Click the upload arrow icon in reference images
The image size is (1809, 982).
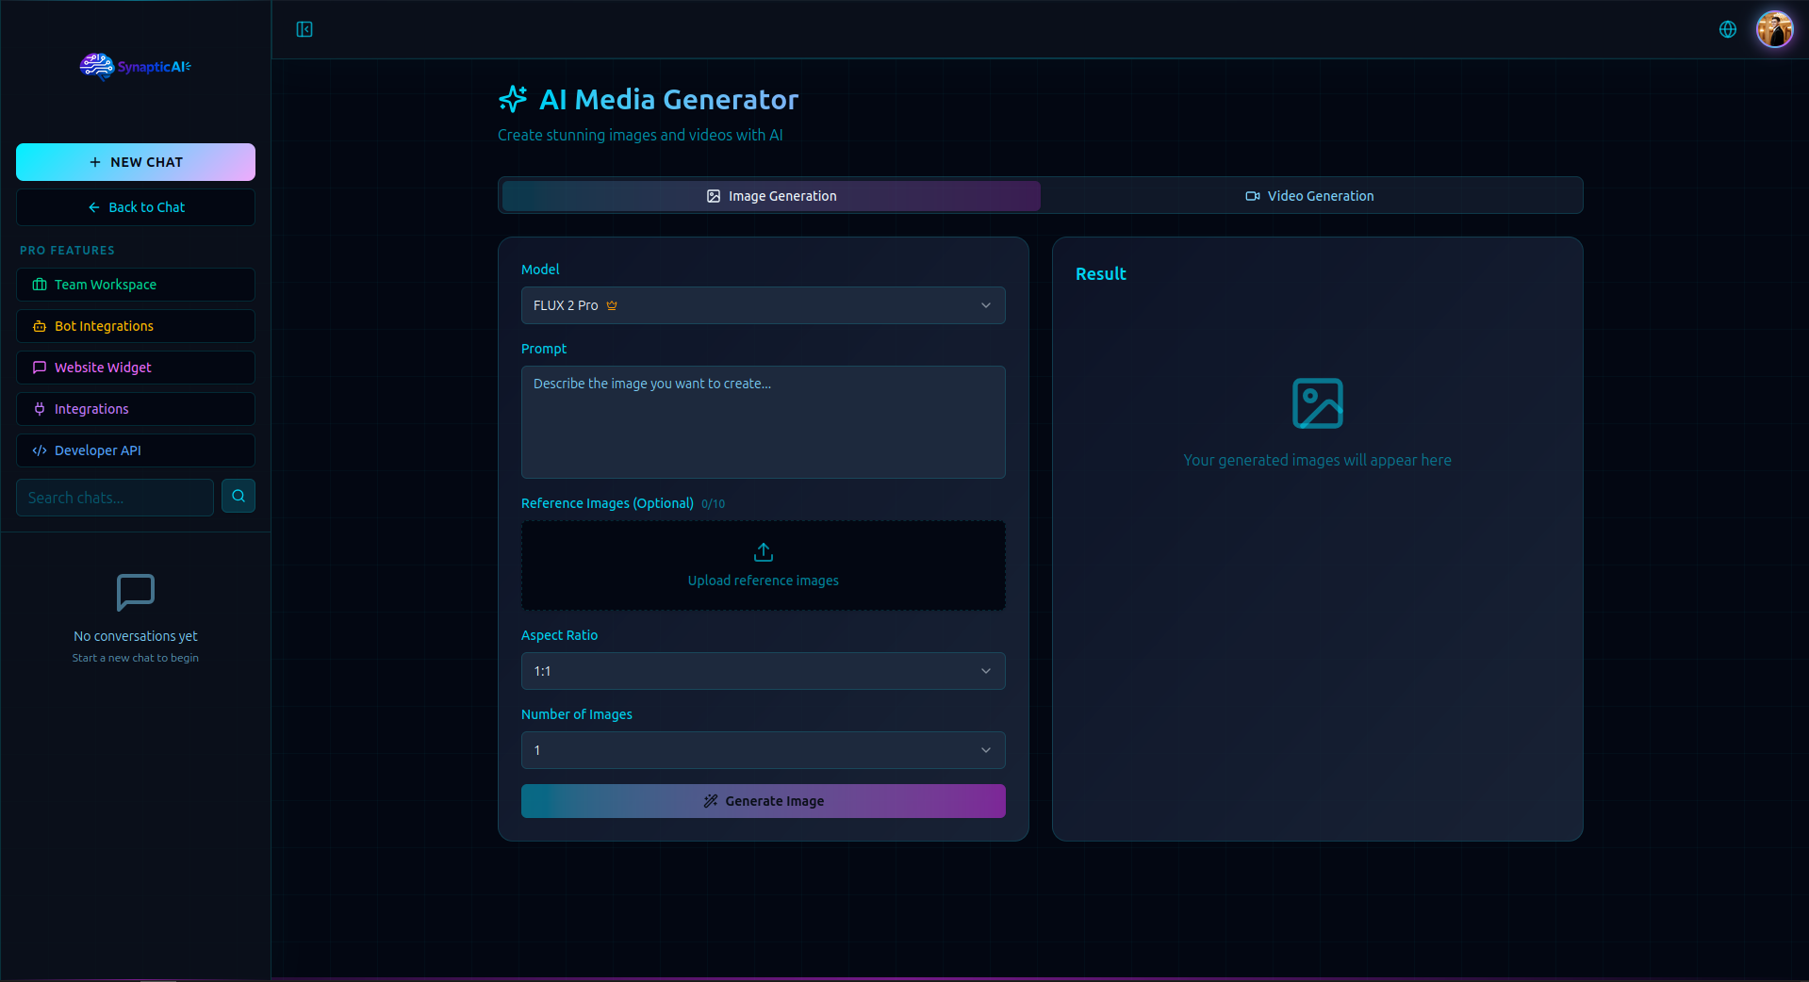[x=763, y=552]
